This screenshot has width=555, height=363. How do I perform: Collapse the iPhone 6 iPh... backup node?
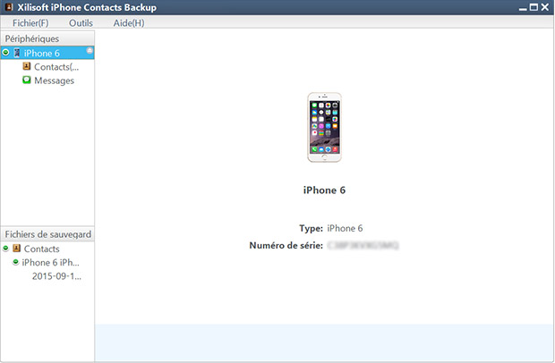pos(15,262)
